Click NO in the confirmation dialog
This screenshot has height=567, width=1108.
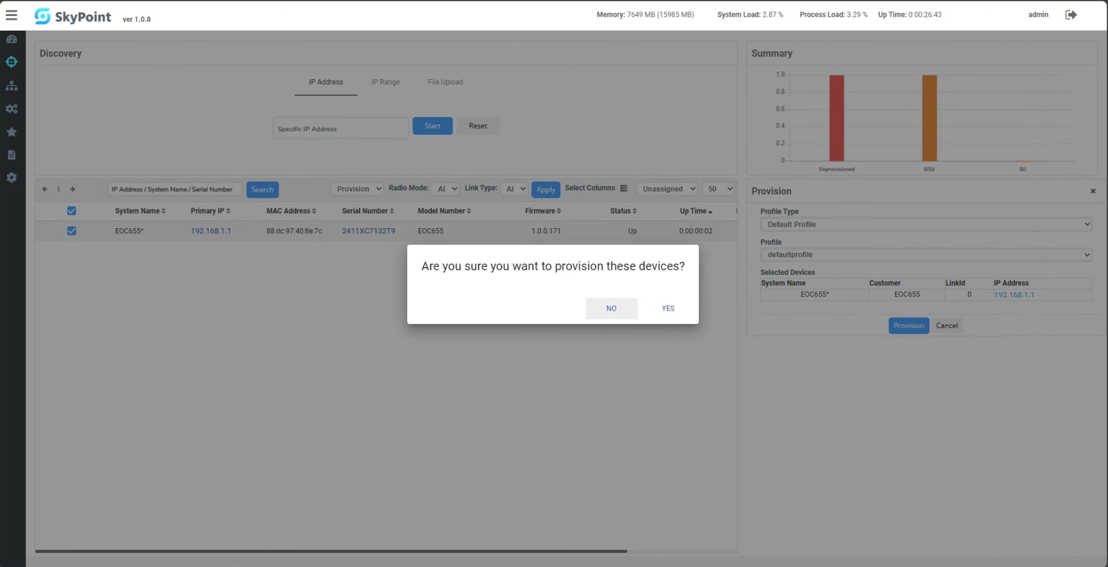tap(611, 308)
